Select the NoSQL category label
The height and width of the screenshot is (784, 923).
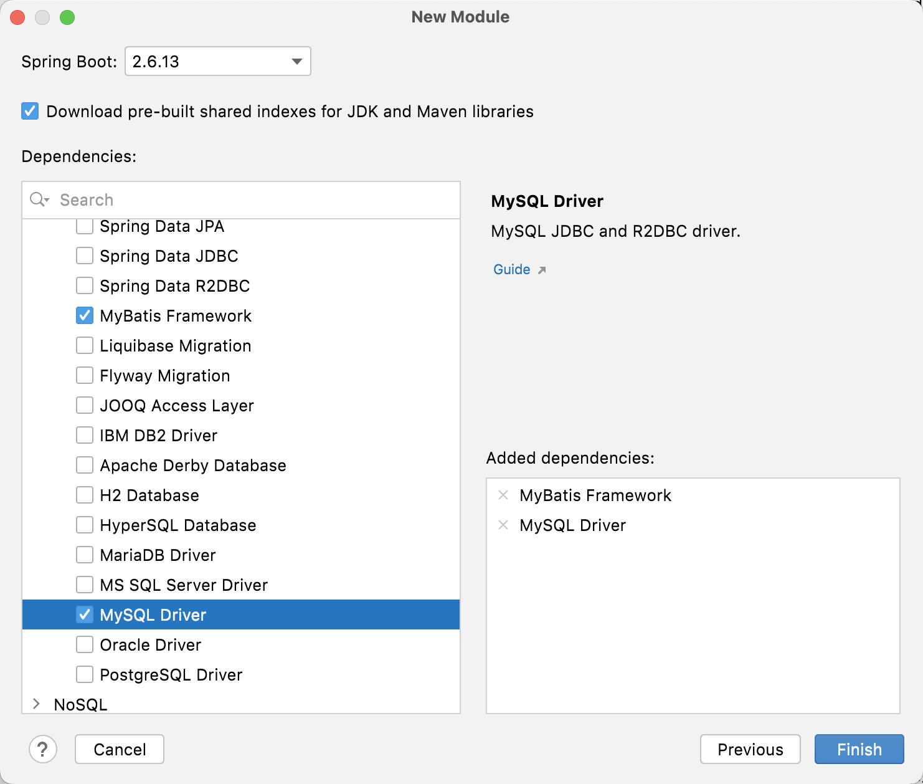point(80,705)
